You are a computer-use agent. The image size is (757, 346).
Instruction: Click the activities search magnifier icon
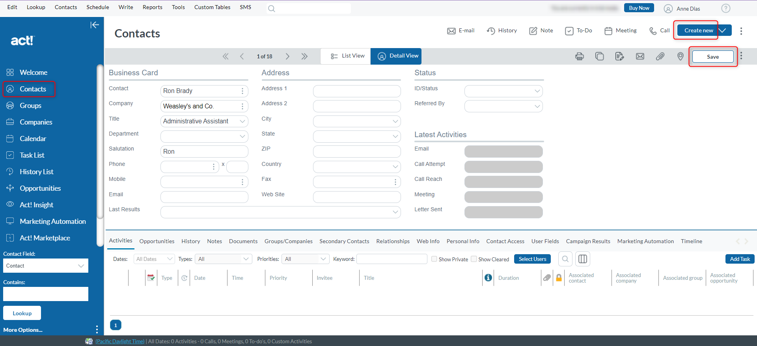565,259
